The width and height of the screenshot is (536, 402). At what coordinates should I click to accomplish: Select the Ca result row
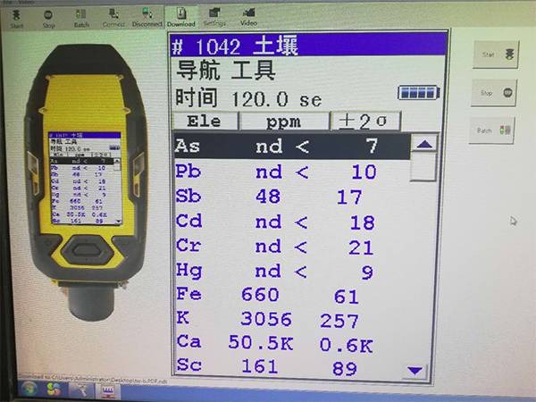(x=292, y=343)
